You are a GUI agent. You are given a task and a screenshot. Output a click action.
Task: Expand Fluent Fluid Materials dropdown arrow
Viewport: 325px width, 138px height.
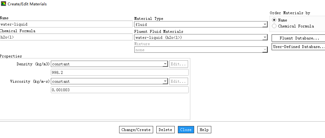265,38
